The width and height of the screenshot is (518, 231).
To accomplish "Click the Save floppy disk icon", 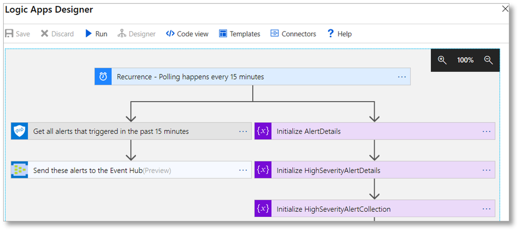I will pos(9,34).
